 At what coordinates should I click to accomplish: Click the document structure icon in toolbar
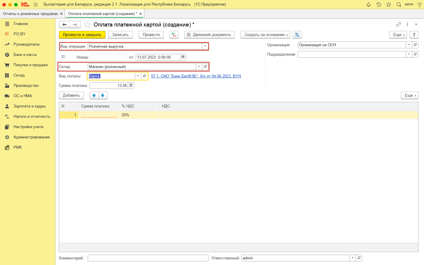click(297, 35)
